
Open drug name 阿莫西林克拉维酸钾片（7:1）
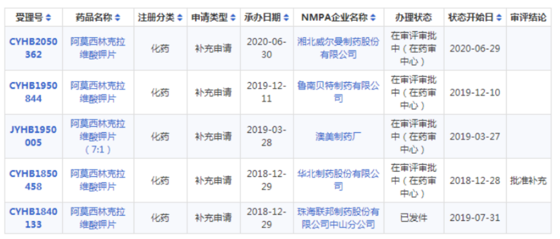[98, 137]
